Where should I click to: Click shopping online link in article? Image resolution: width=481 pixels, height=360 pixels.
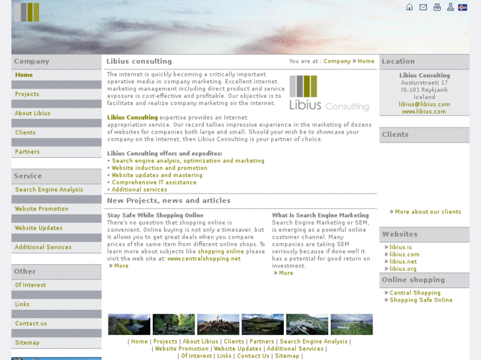[x=221, y=251]
